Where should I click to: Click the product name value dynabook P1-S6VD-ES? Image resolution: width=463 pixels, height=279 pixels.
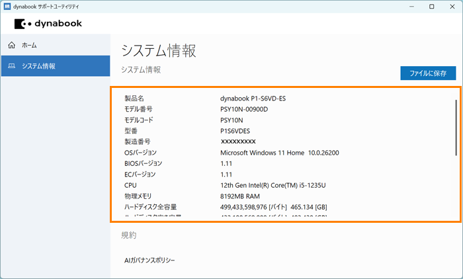(x=253, y=99)
